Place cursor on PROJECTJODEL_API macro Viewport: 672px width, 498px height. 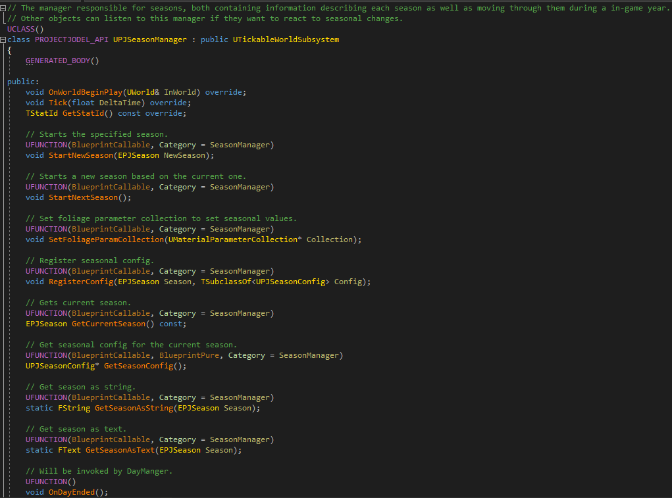point(71,39)
